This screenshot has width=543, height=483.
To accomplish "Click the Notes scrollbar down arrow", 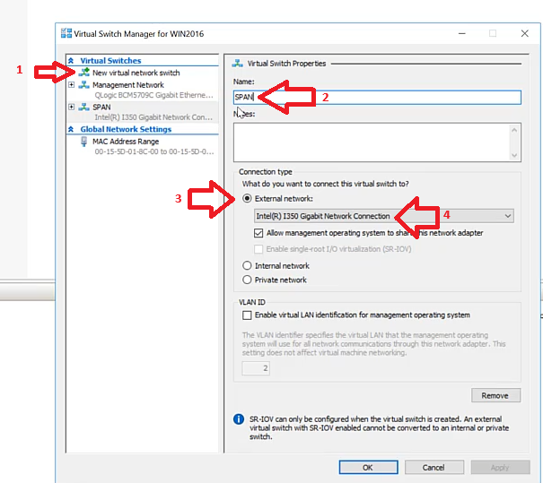I will click(x=514, y=155).
